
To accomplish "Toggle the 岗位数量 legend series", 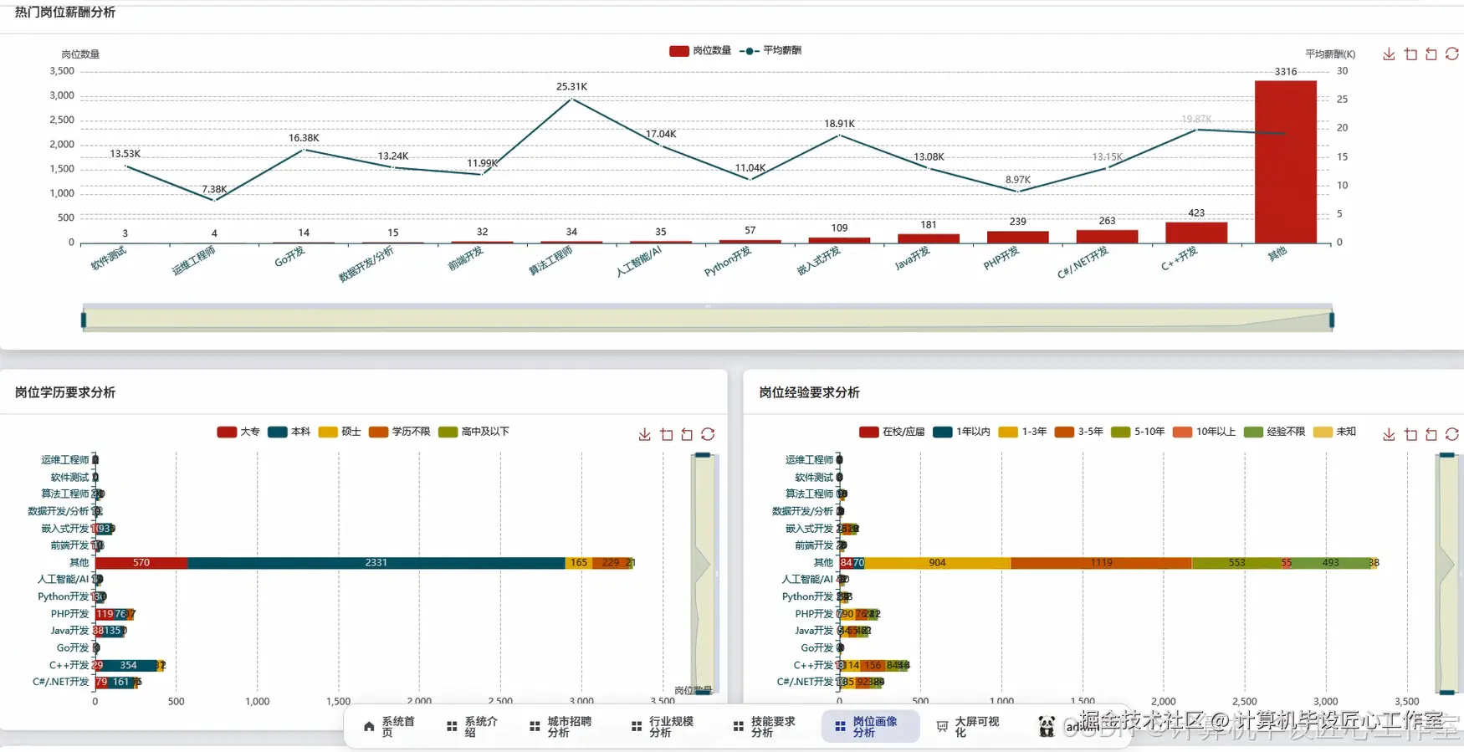I will 700,51.
